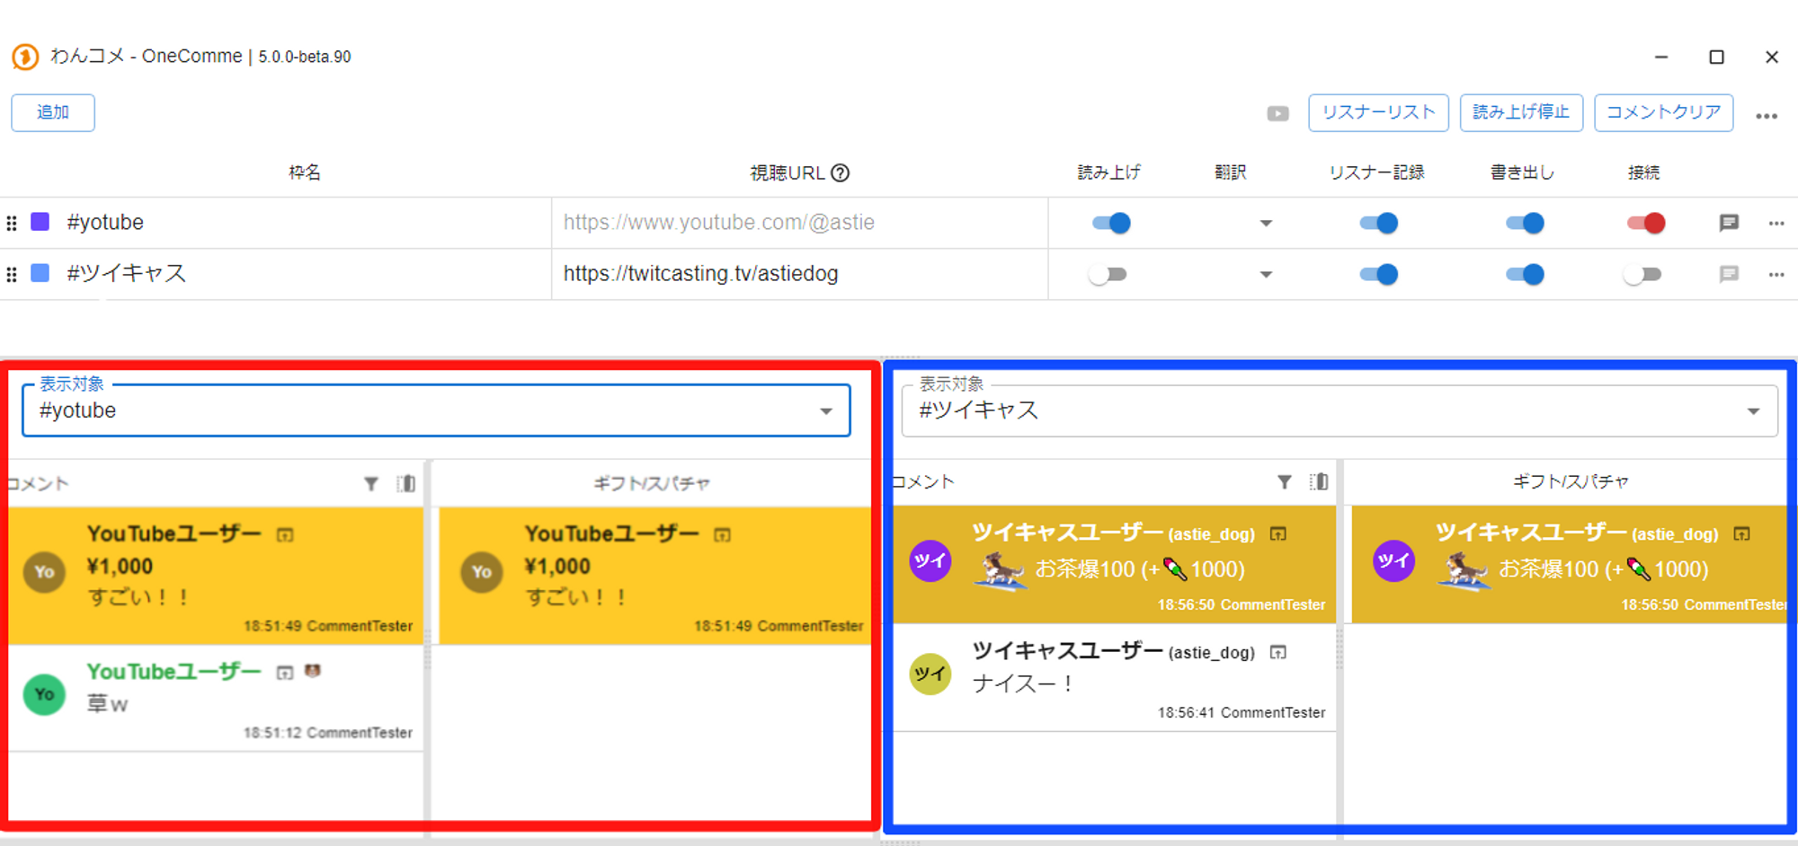Click filter icon in right コメント panel
Image resolution: width=1798 pixels, height=846 pixels.
(1285, 482)
